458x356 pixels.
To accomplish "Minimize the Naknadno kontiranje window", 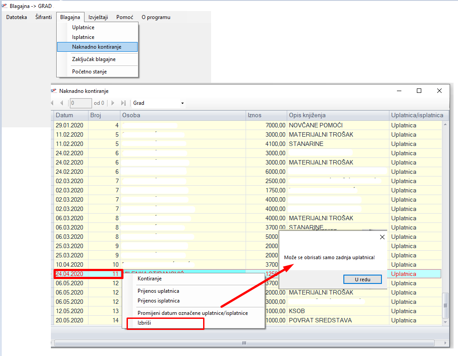I will [x=399, y=91].
